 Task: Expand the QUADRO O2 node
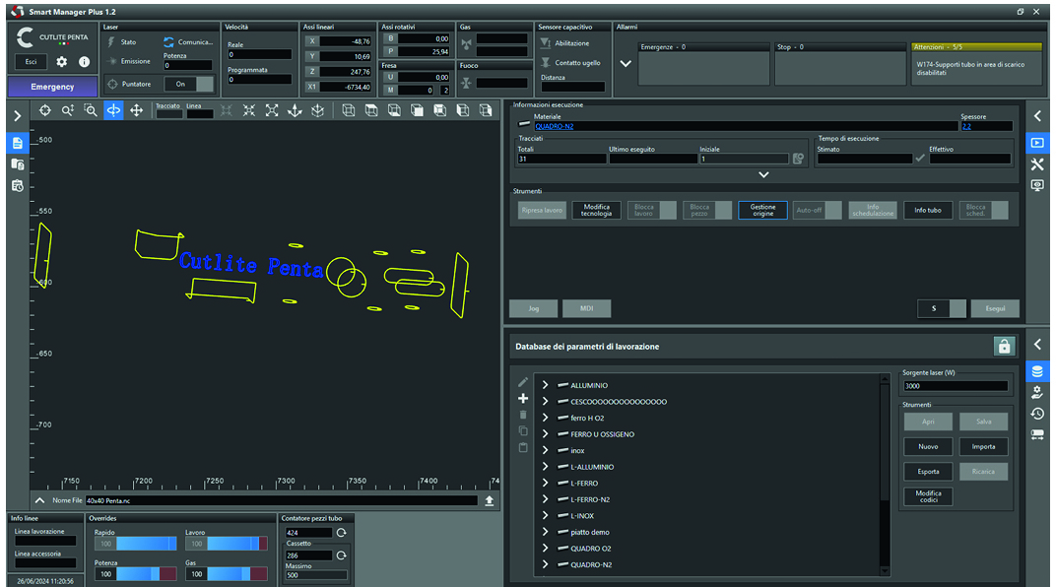pyautogui.click(x=546, y=548)
